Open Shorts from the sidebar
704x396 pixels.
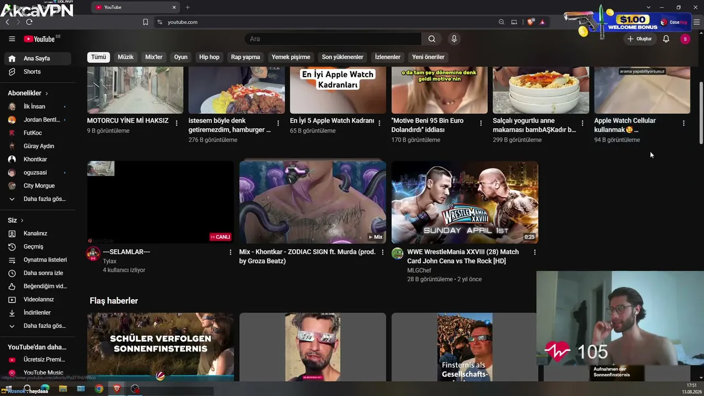pyautogui.click(x=37, y=71)
